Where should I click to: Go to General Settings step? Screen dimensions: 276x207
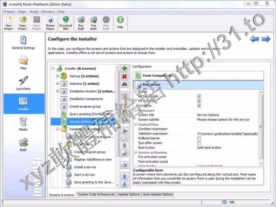(23, 43)
